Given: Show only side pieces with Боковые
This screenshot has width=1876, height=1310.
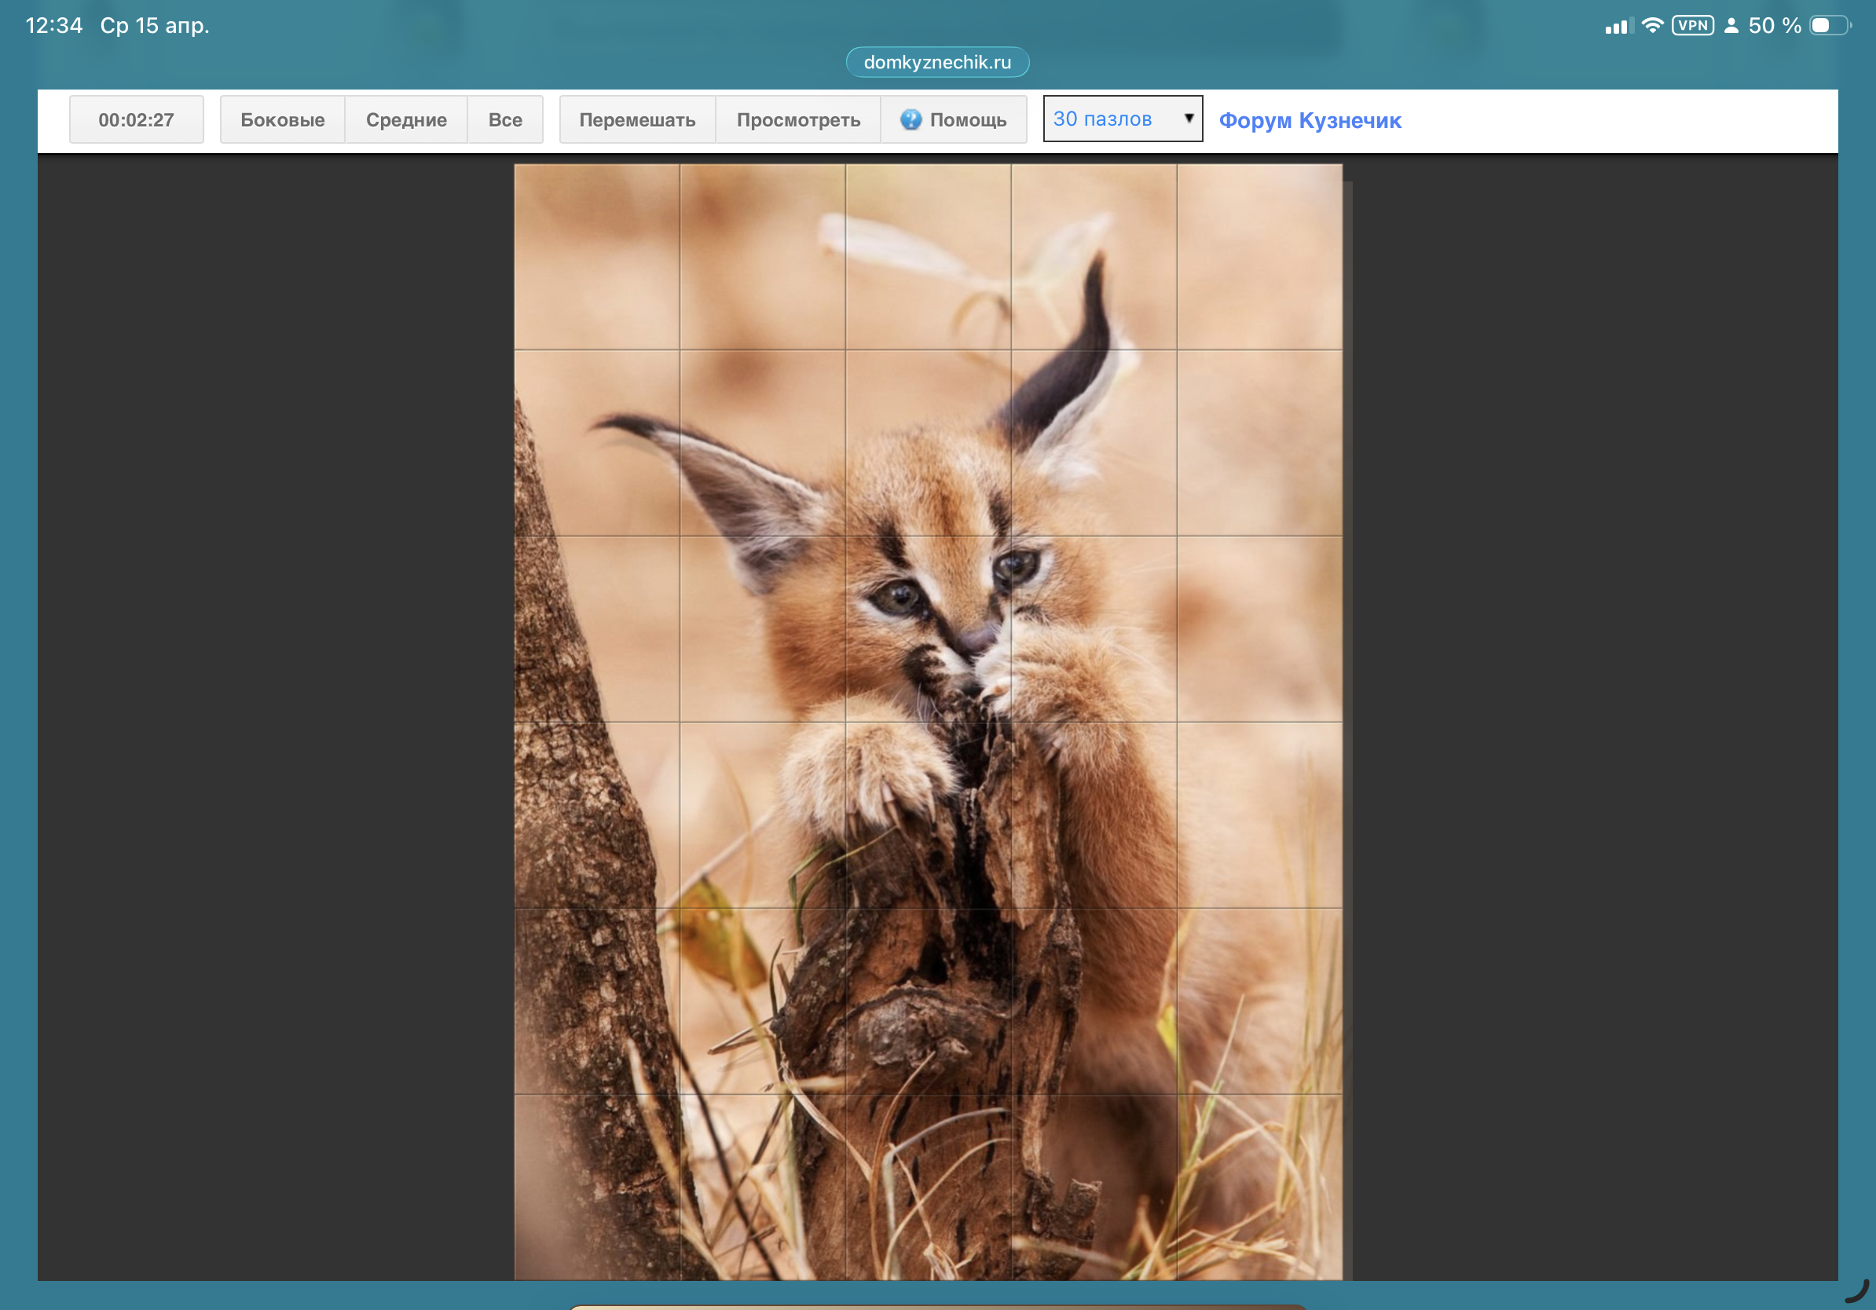Looking at the screenshot, I should (282, 120).
